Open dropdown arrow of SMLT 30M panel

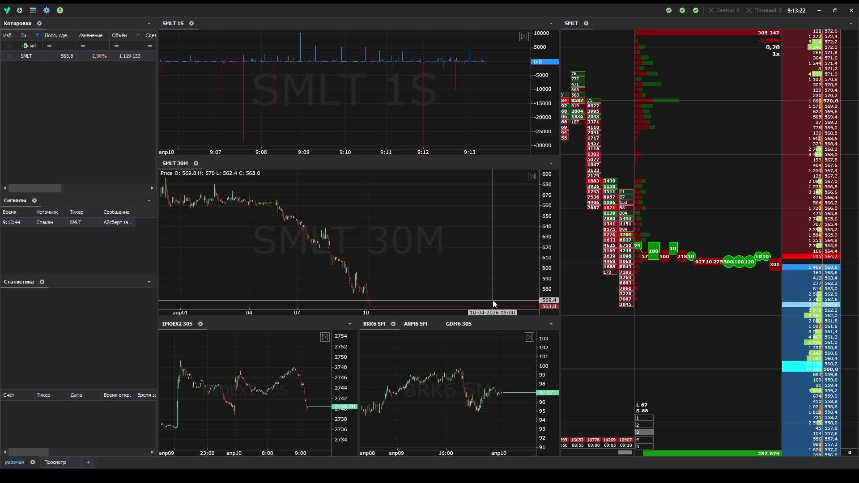point(551,163)
